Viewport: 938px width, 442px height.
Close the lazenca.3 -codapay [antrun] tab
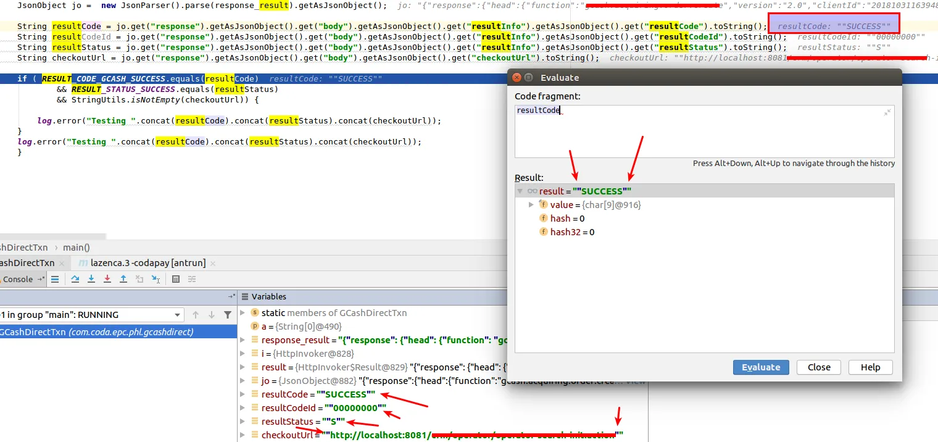[214, 263]
